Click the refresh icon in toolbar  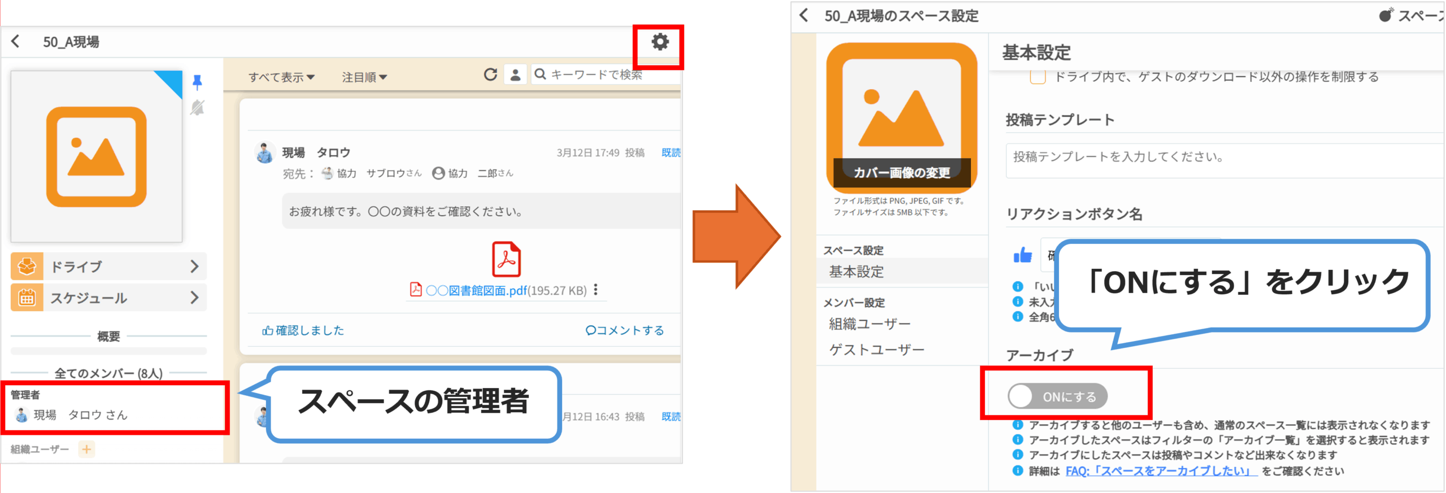coord(490,75)
